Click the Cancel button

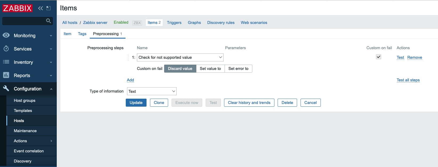tap(311, 103)
